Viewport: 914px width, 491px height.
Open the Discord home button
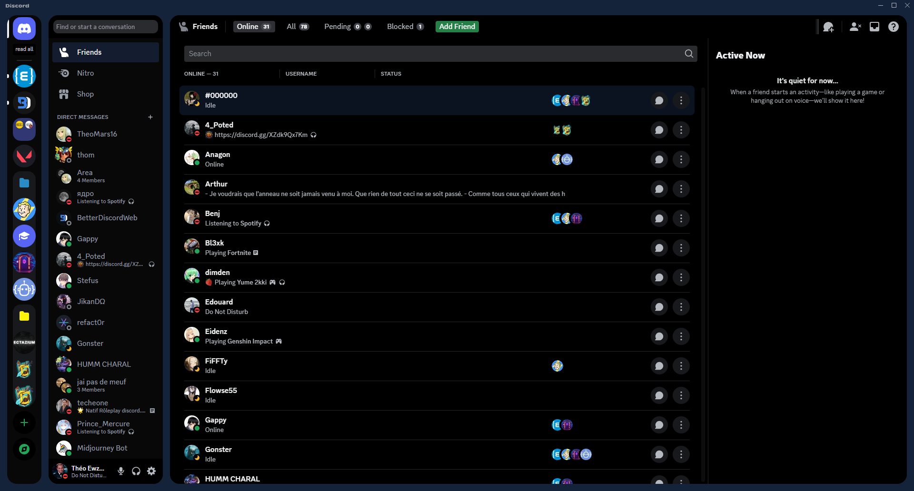point(24,29)
